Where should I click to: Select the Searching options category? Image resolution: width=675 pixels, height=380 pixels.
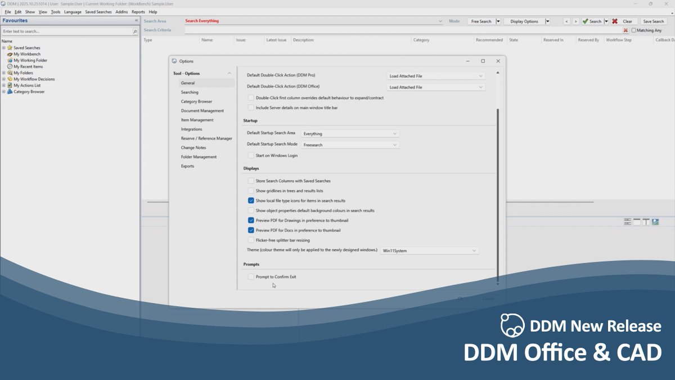(x=190, y=92)
